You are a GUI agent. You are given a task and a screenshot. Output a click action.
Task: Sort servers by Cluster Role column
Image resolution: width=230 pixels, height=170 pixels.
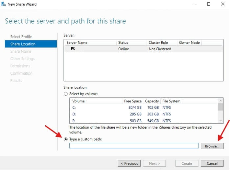pos(162,42)
